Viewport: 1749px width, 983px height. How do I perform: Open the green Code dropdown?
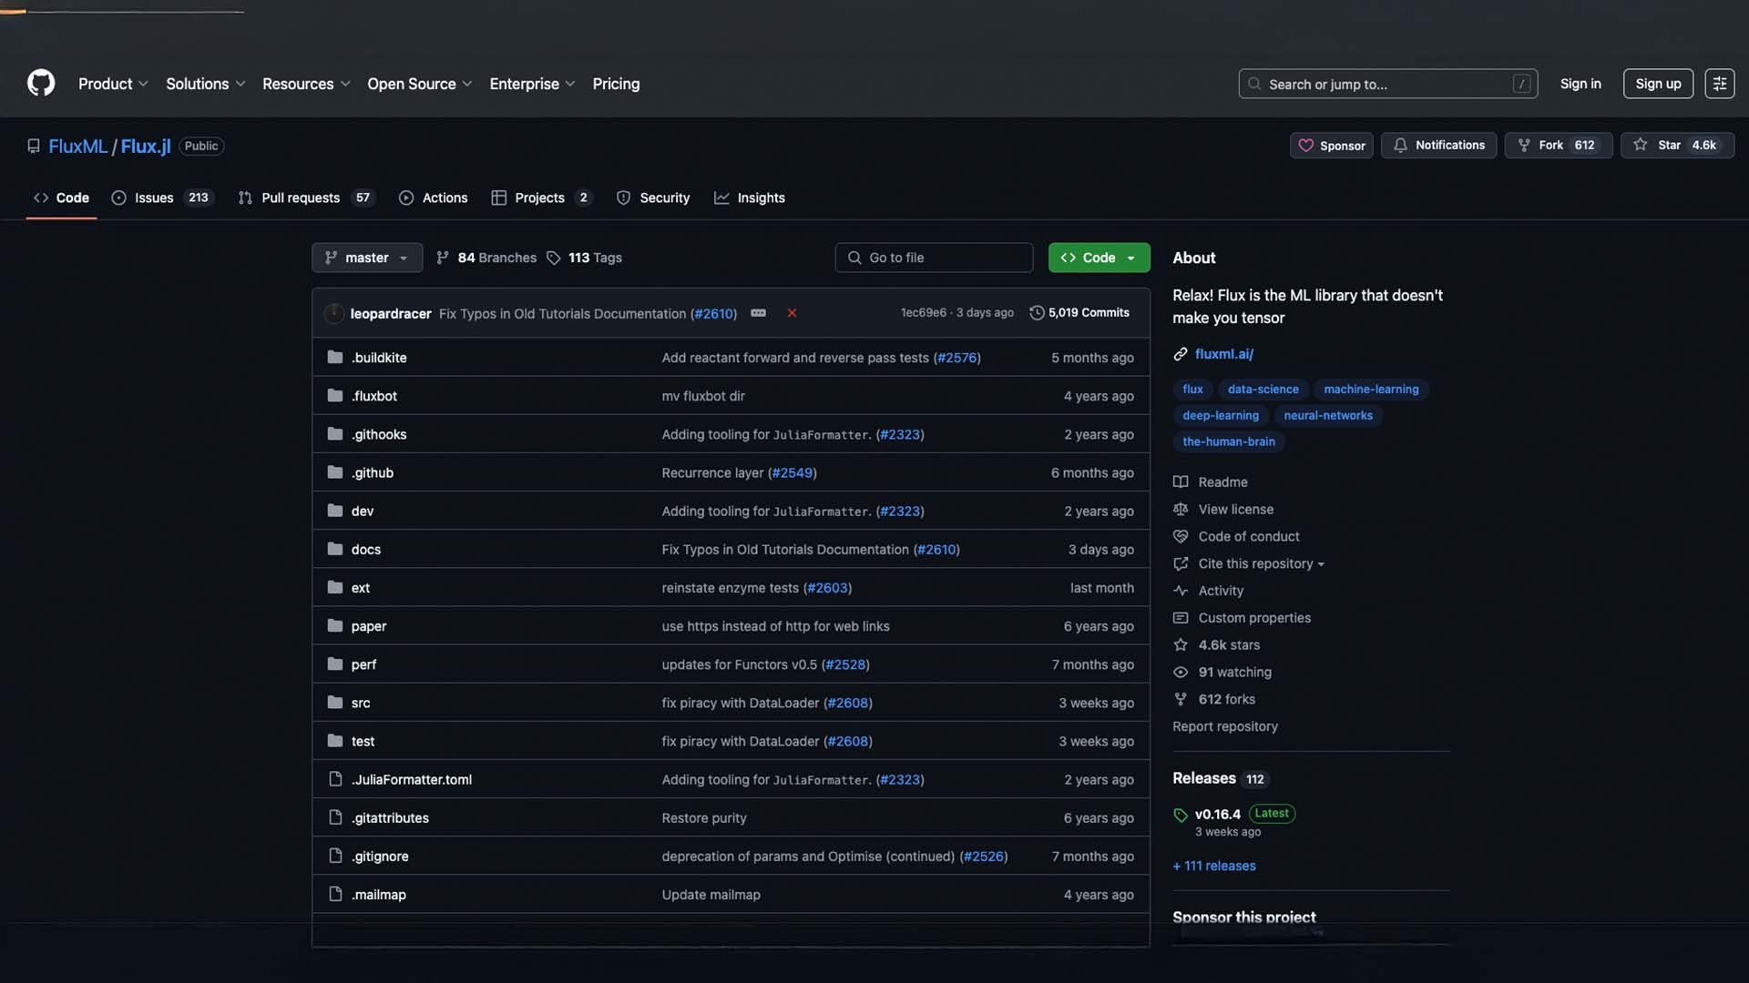tap(1099, 258)
